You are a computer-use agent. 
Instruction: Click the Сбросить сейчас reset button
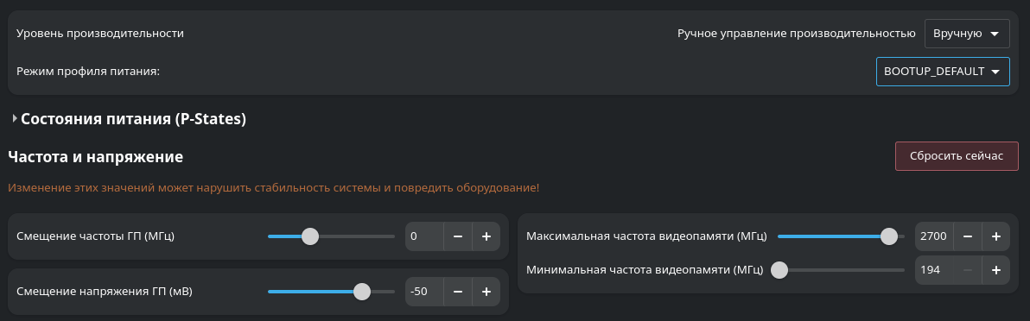tap(957, 156)
